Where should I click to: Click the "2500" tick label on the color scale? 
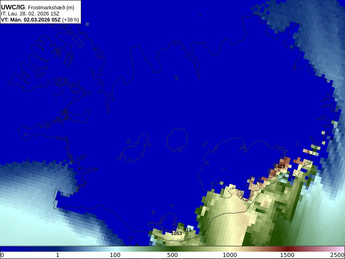pyautogui.click(x=337, y=255)
